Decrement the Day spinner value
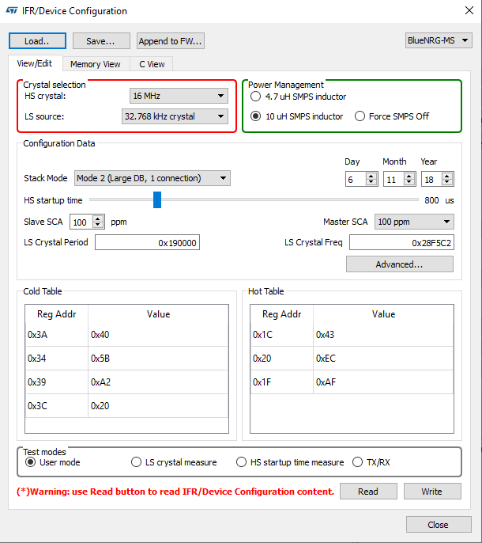 (371, 182)
